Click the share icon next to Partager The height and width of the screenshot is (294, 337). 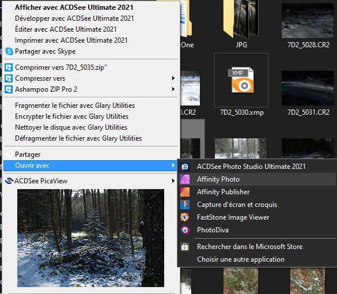[x=9, y=154]
